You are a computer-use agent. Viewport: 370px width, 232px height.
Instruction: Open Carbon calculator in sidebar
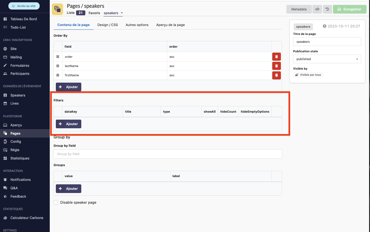pyautogui.click(x=27, y=218)
